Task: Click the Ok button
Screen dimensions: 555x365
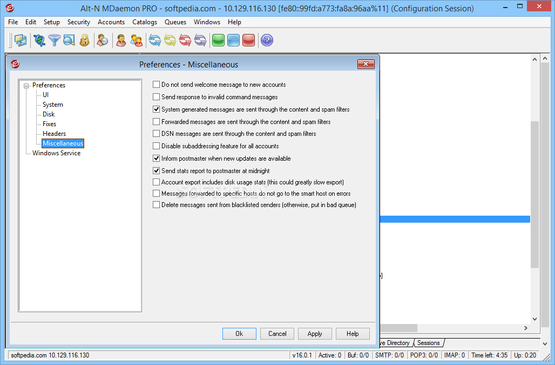Action: click(239, 334)
